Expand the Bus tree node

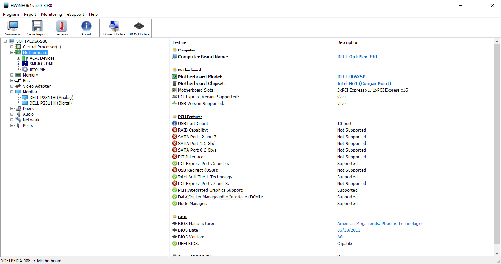[x=12, y=81]
